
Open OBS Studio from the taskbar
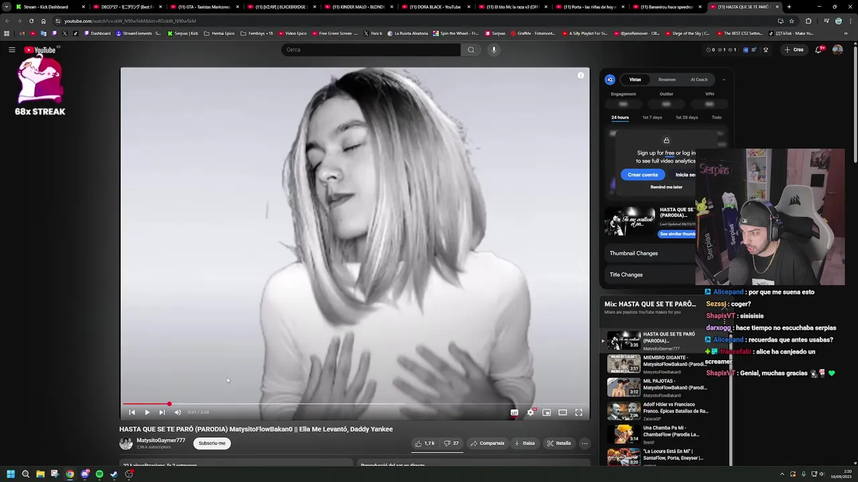coord(129,474)
